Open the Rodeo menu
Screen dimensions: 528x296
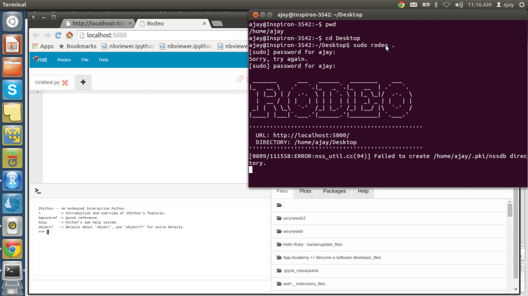tap(64, 60)
